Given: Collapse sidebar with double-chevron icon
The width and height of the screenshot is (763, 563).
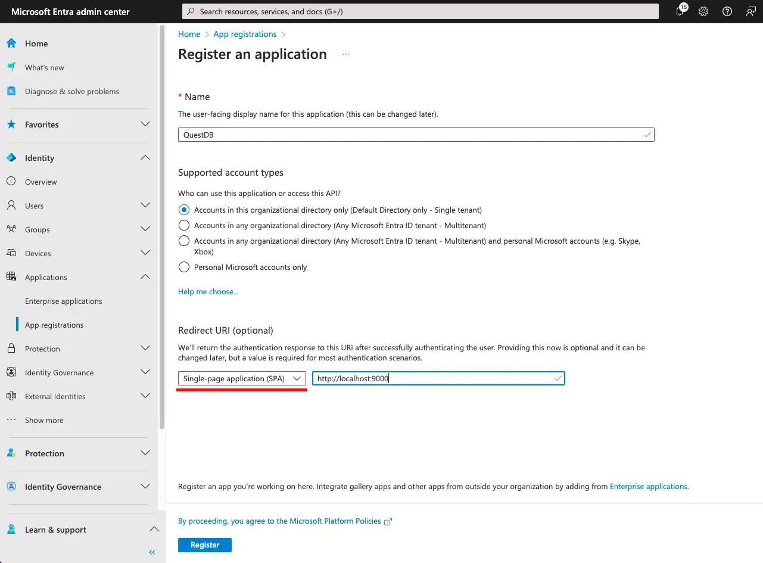Looking at the screenshot, I should [x=152, y=552].
